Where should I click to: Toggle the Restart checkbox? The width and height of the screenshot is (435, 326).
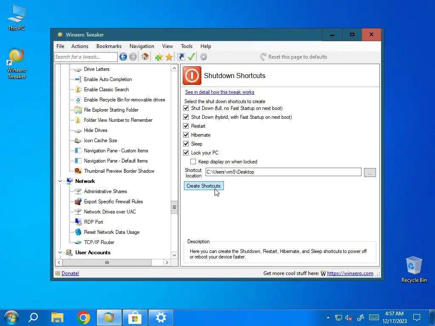tap(186, 126)
